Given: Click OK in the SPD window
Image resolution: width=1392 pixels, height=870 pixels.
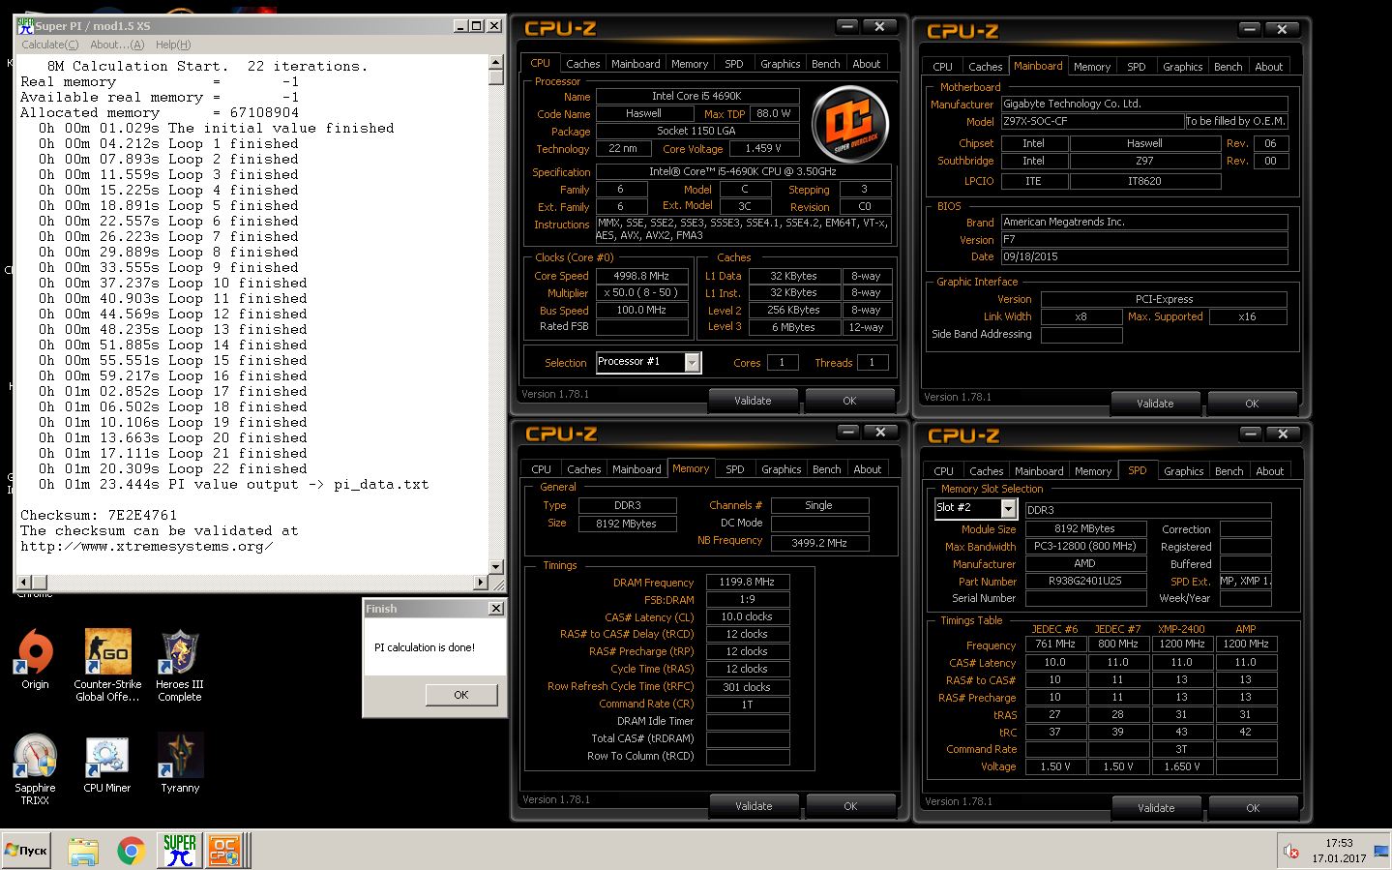Looking at the screenshot, I should pos(1253,808).
